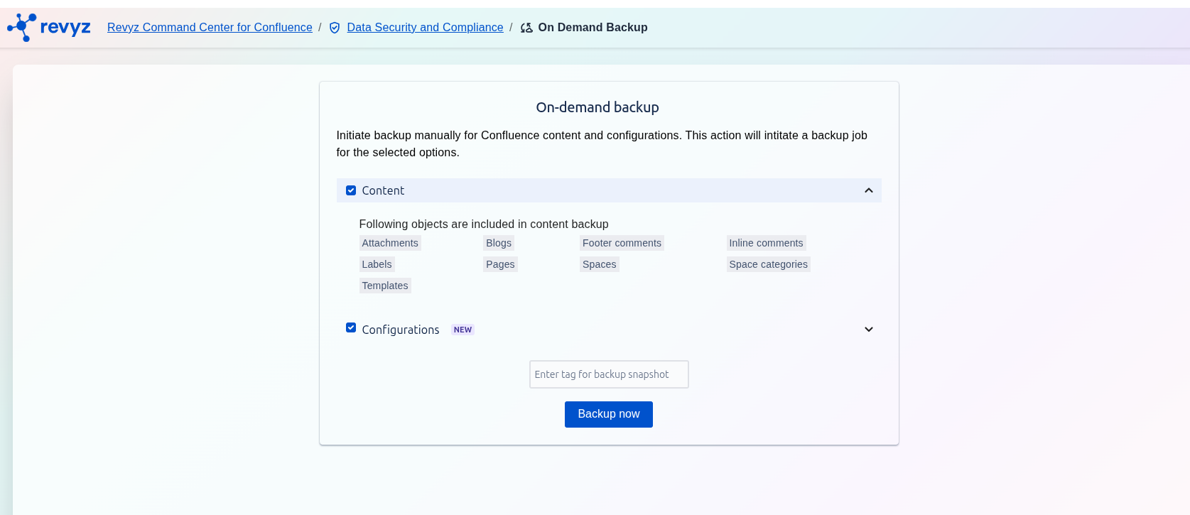The image size is (1190, 515).
Task: Click the Footer comments tag
Action: tap(622, 243)
